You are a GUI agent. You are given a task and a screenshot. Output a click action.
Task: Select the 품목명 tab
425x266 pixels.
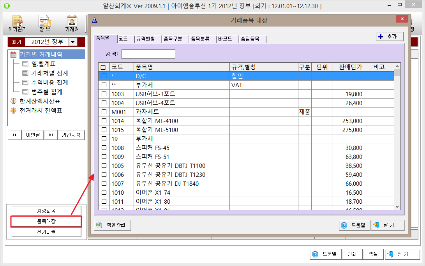[106, 38]
